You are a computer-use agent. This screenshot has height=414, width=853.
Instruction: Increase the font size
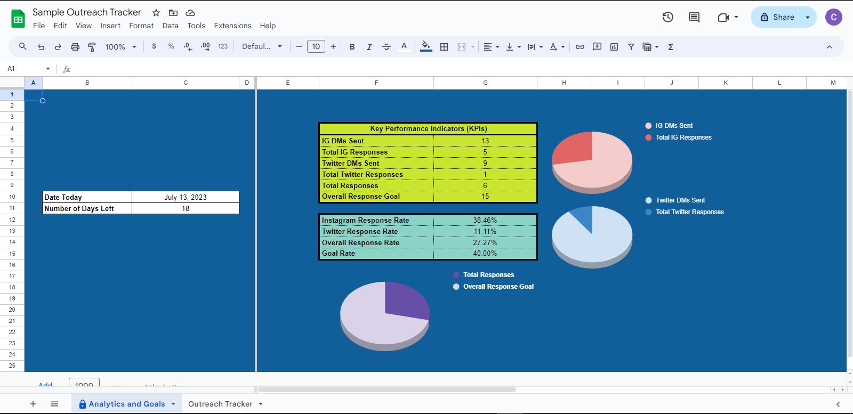333,47
